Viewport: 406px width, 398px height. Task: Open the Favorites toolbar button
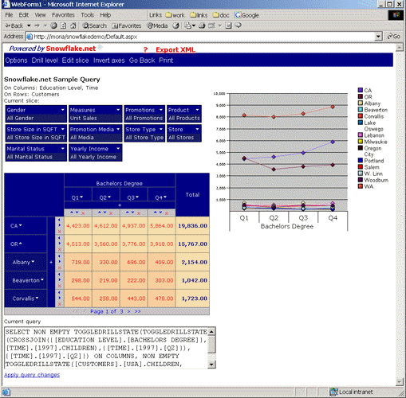coord(126,25)
